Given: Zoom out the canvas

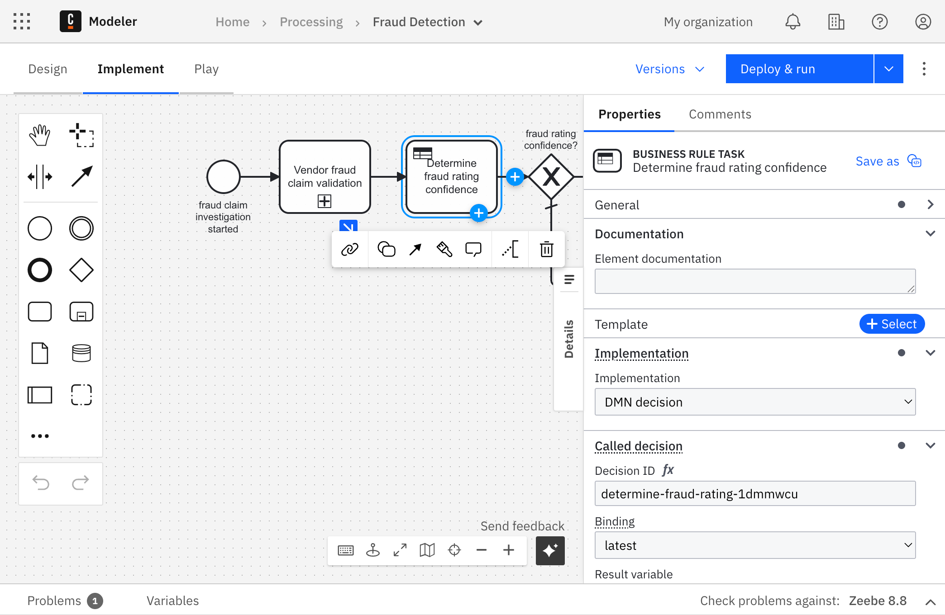Looking at the screenshot, I should coord(482,550).
